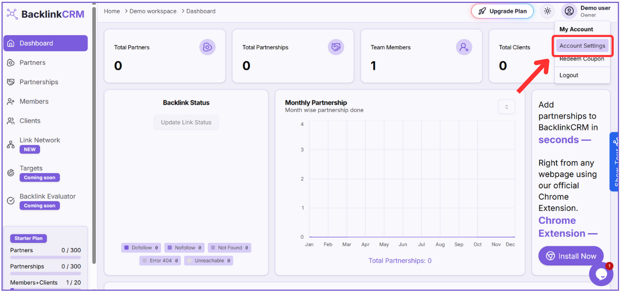621x293 pixels.
Task: Click the Link Network sidebar icon
Action: 11,145
